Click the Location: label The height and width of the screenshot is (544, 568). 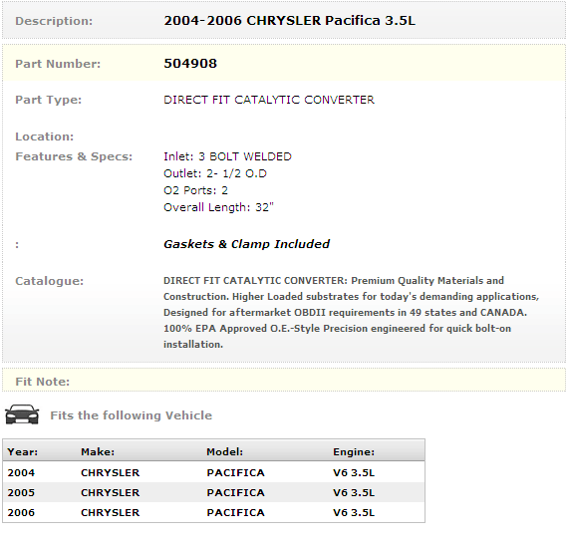click(x=44, y=136)
